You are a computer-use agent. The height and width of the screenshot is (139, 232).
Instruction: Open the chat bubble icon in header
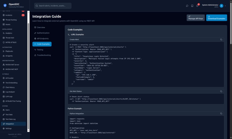pyautogui.click(x=187, y=6)
